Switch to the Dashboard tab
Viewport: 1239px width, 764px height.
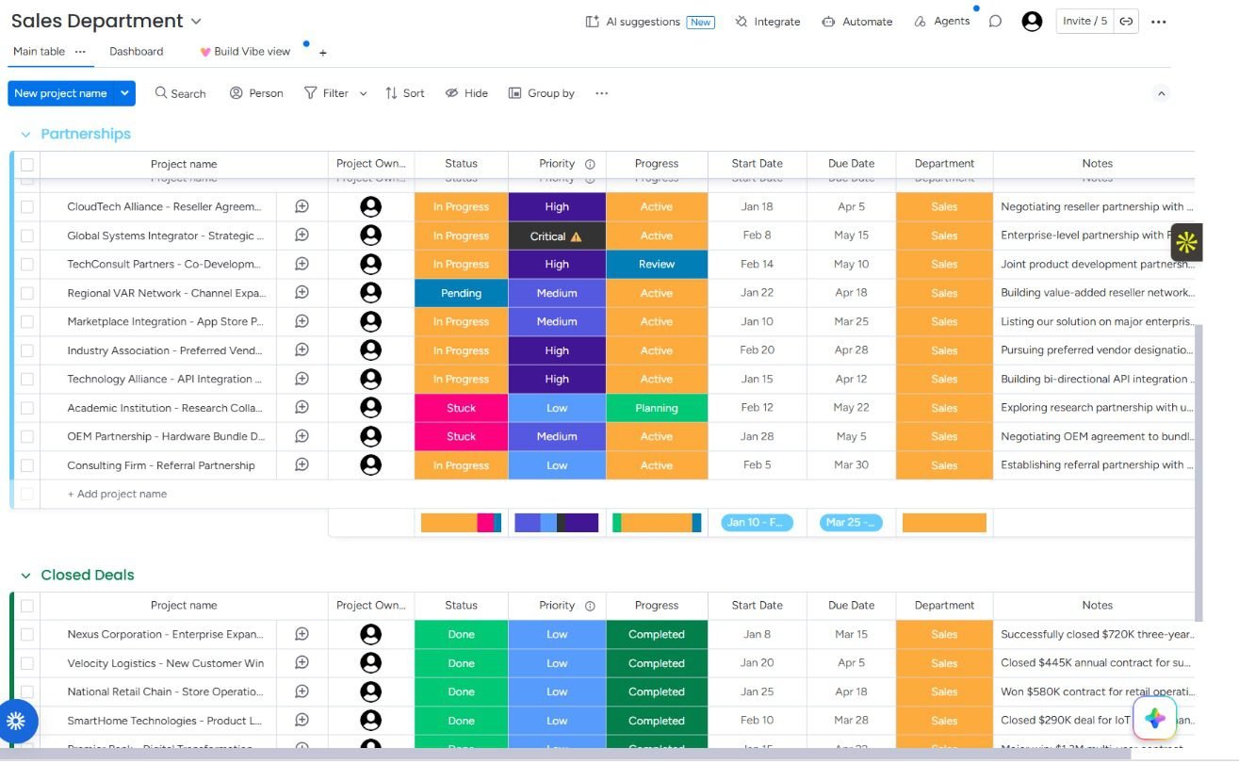click(137, 52)
